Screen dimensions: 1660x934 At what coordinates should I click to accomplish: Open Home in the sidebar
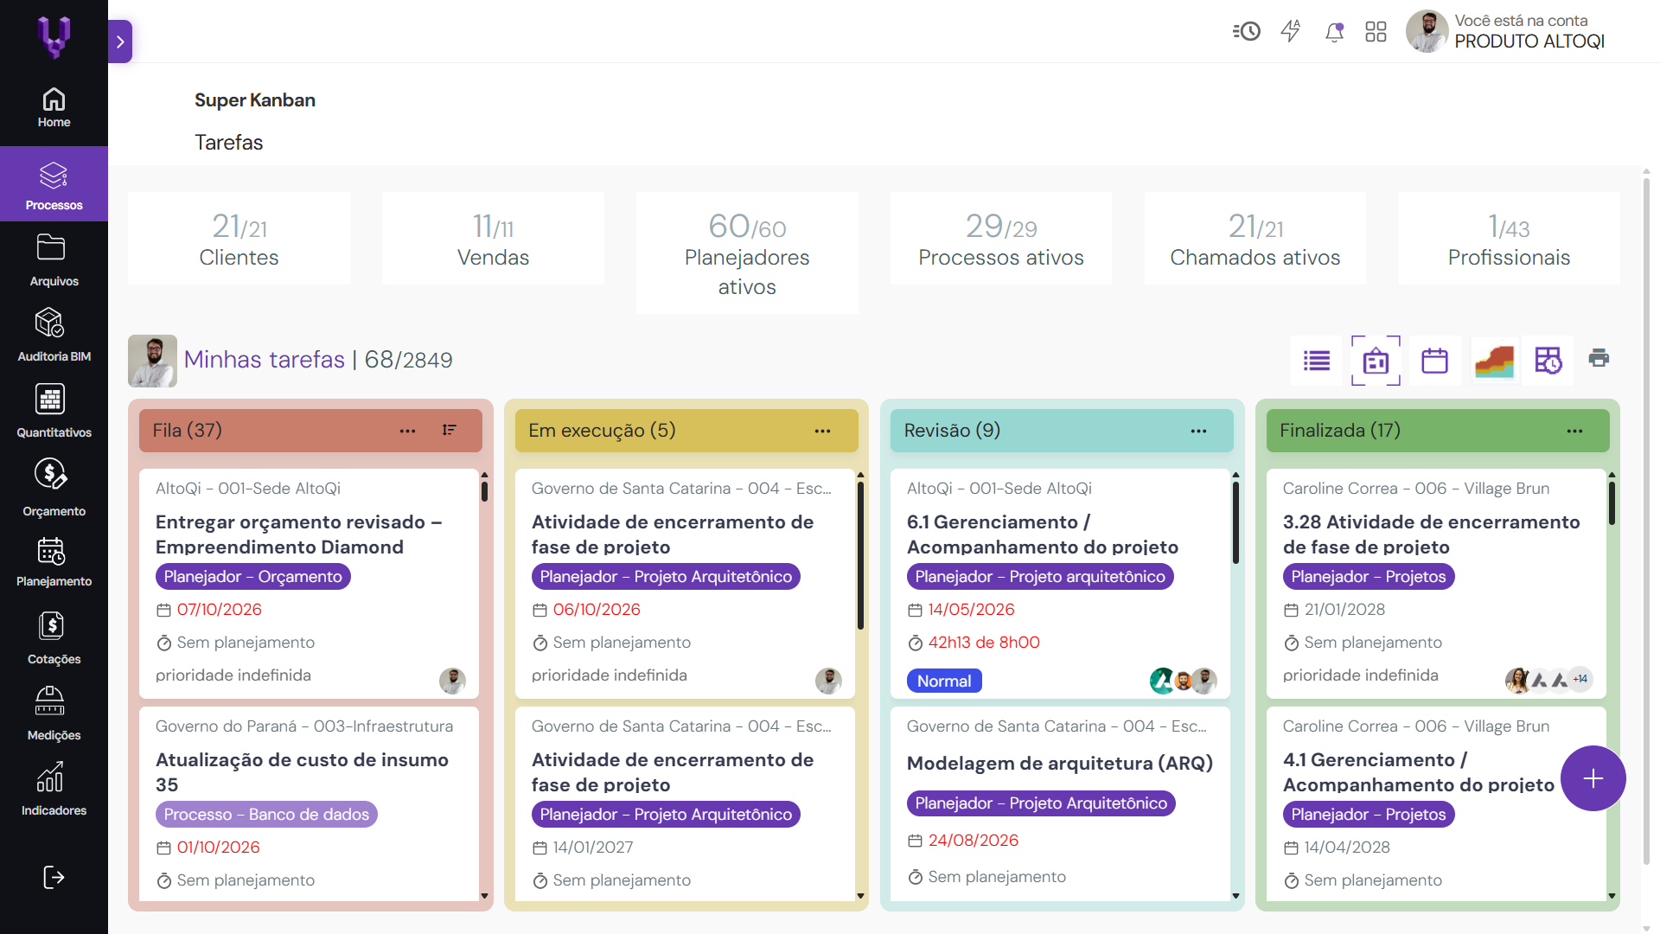coord(54,108)
